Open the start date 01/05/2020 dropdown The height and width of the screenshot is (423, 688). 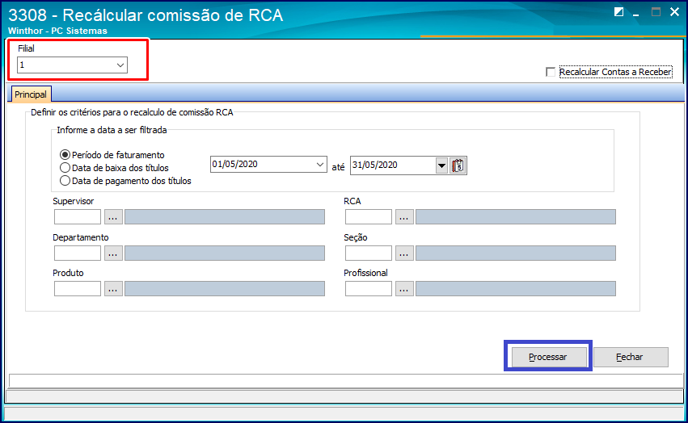[320, 165]
